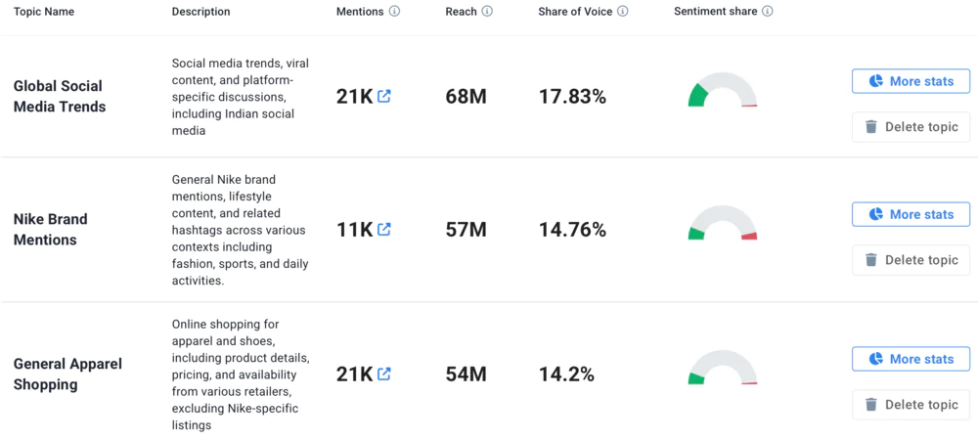This screenshot has width=978, height=440.
Task: Click sentiment gauge for General Apparel Shopping
Action: click(x=723, y=369)
